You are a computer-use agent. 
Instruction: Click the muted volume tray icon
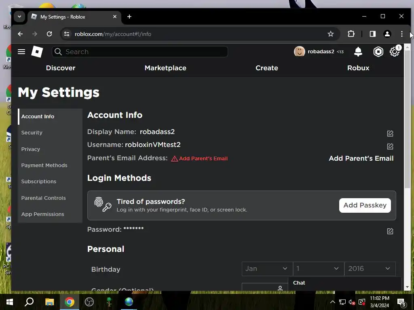(352, 302)
